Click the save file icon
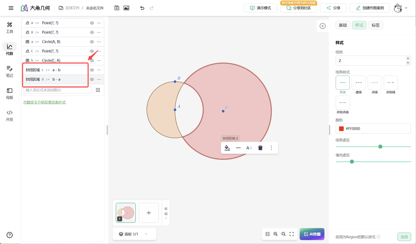The height and width of the screenshot is (244, 416). (x=117, y=8)
